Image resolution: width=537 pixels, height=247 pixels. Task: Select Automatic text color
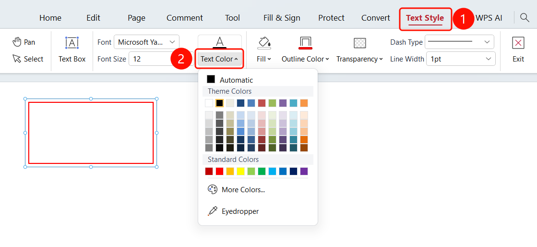[230, 80]
